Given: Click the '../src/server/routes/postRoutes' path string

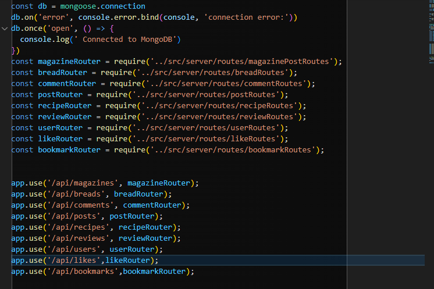Looking at the screenshot, I should point(206,95).
